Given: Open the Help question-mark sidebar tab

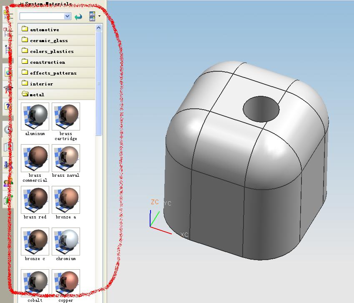Looking at the screenshot, I should tap(8, 106).
